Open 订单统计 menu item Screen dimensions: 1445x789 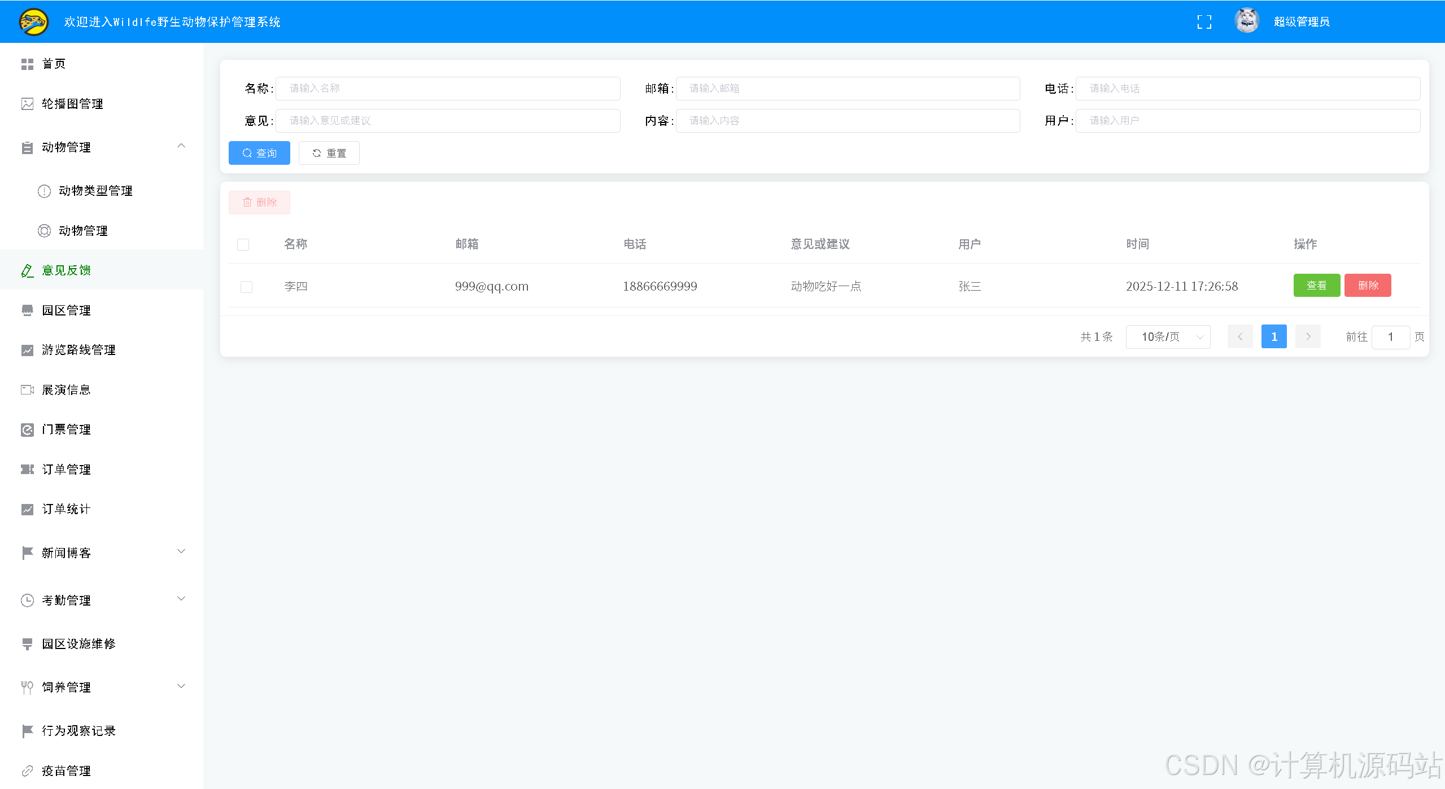(102, 510)
